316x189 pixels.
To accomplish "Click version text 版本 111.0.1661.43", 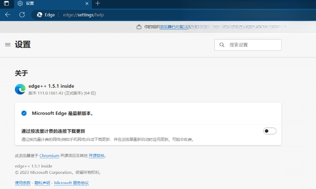I will pos(62,93).
